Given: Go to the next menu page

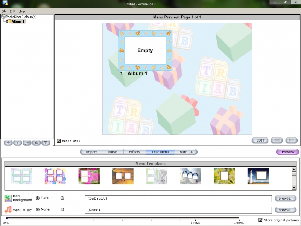Looking at the screenshot, I should point(292,140).
